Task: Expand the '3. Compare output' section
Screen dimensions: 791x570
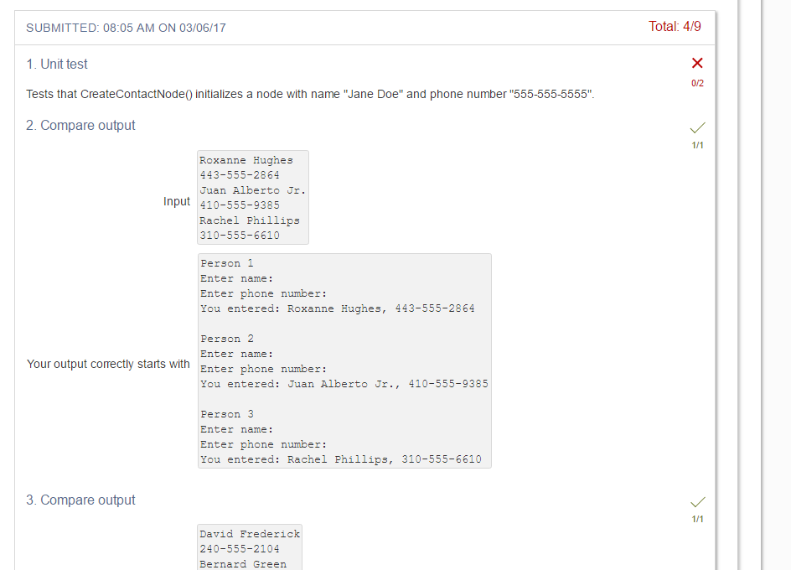Action: pyautogui.click(x=80, y=500)
